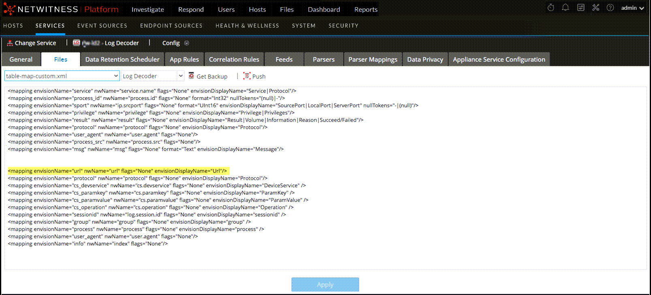
Task: Open the admin tools icon
Action: coord(595,8)
